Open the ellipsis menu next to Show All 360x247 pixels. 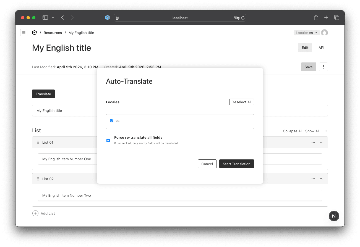click(x=325, y=131)
